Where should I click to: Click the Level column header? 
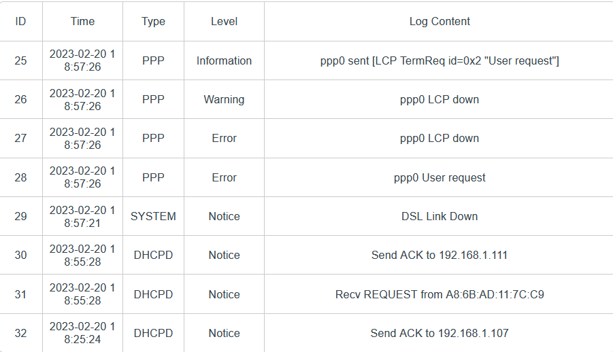[x=224, y=21]
